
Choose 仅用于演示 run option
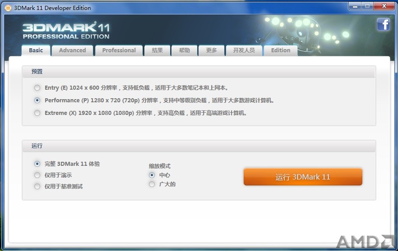(37, 175)
